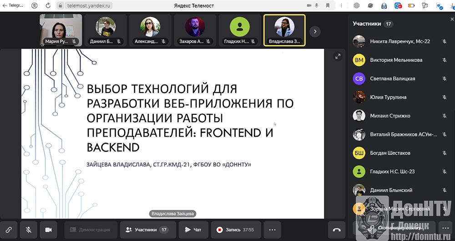
Task: Start screen sharing with Демонстрация button
Action: 90,230
